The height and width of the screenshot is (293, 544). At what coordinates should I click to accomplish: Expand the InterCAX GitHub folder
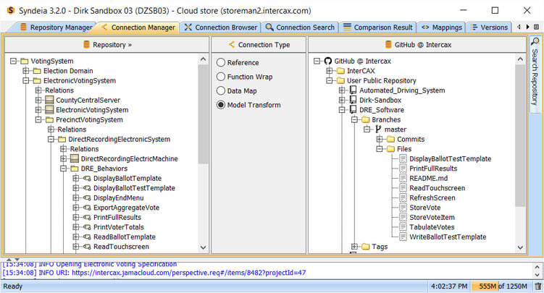point(330,71)
